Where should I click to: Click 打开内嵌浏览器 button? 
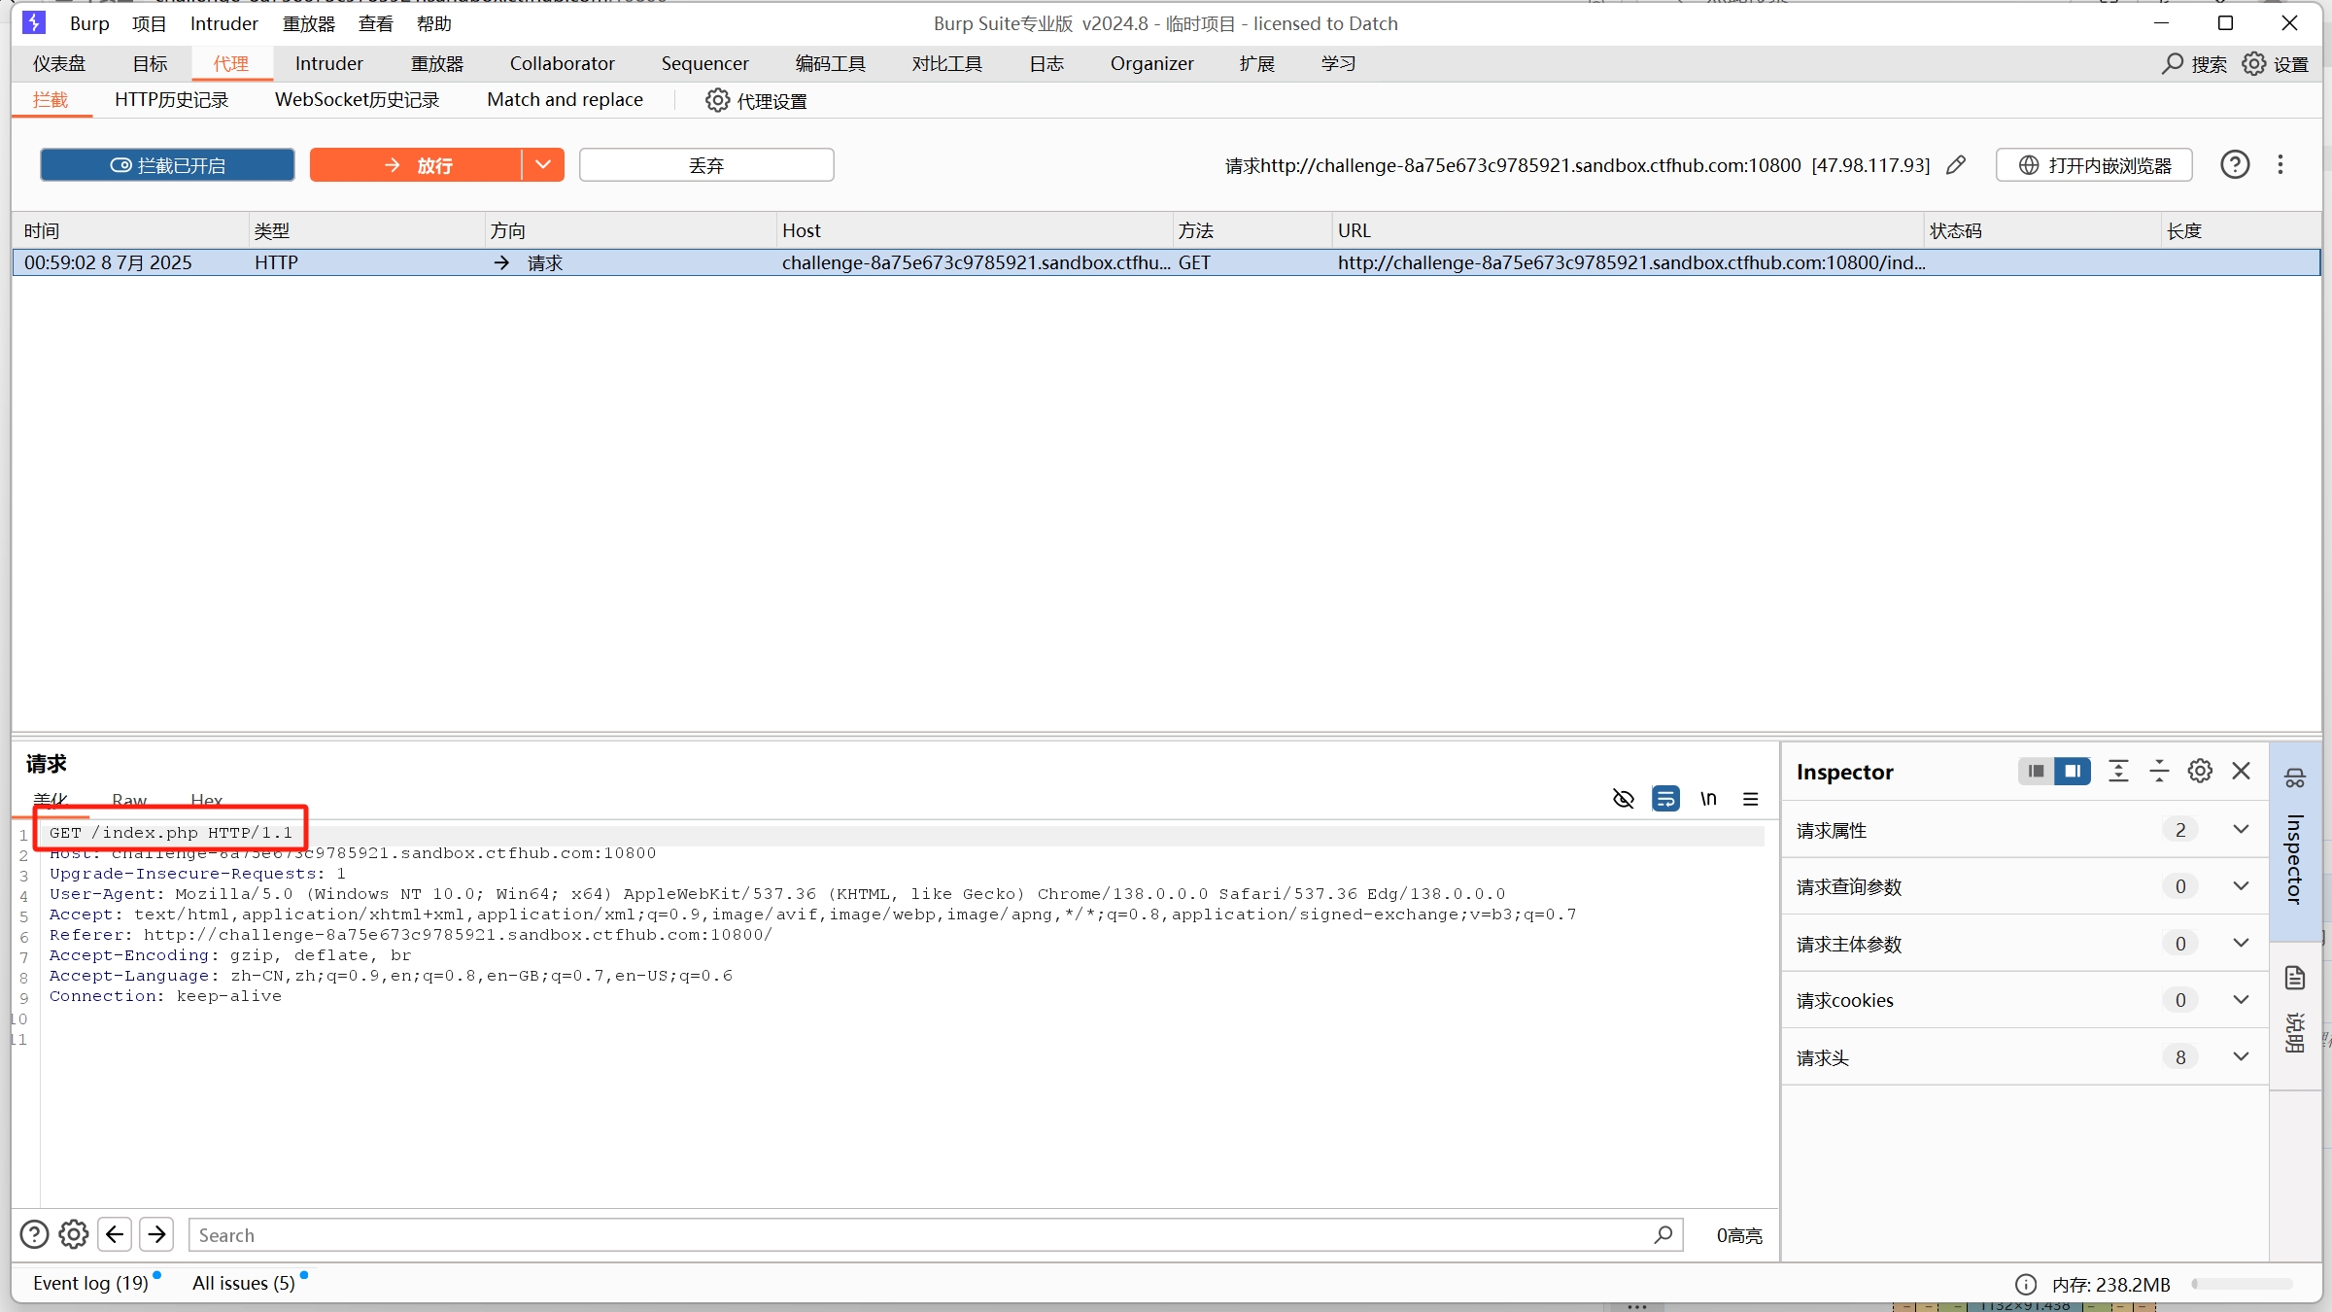coord(2094,165)
